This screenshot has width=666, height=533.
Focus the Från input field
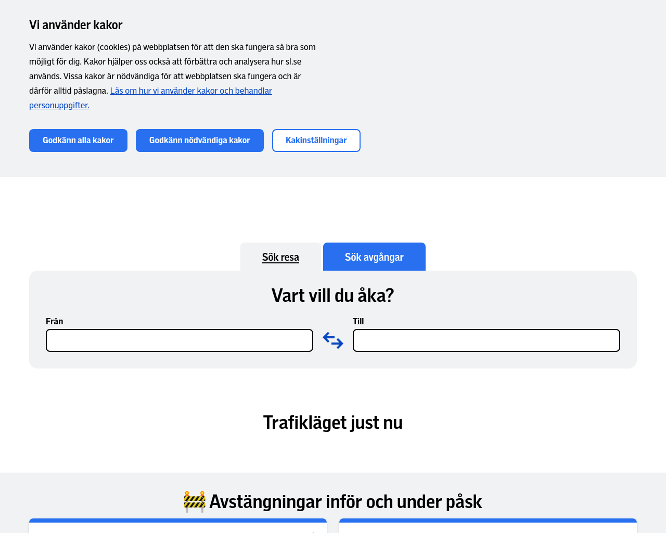click(180, 340)
